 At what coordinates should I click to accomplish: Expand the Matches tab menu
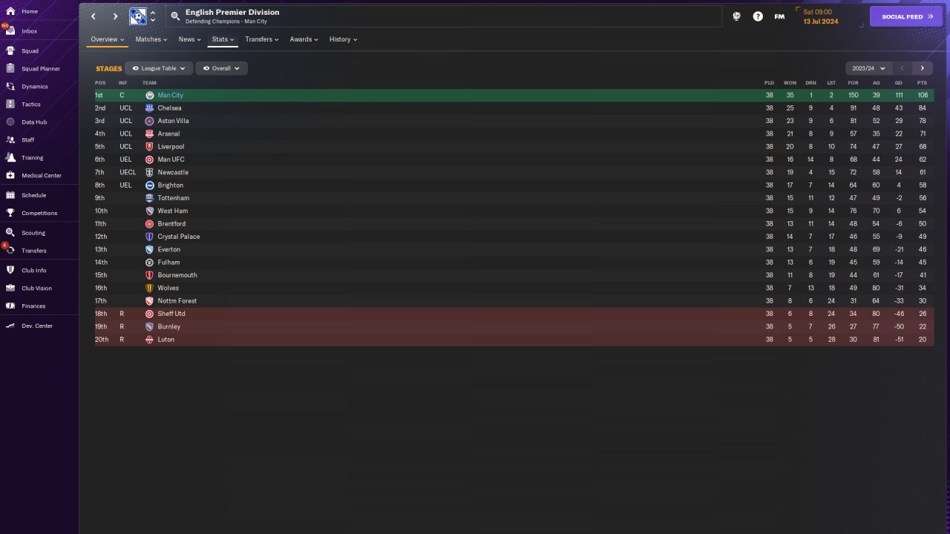click(151, 39)
